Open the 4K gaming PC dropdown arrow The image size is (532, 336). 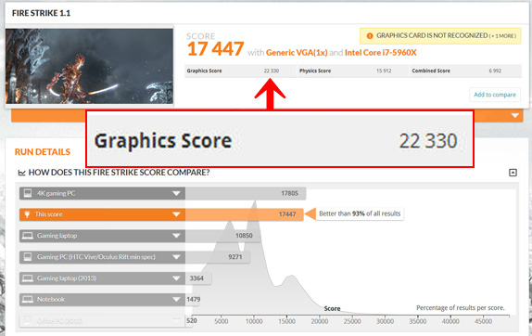tap(176, 193)
